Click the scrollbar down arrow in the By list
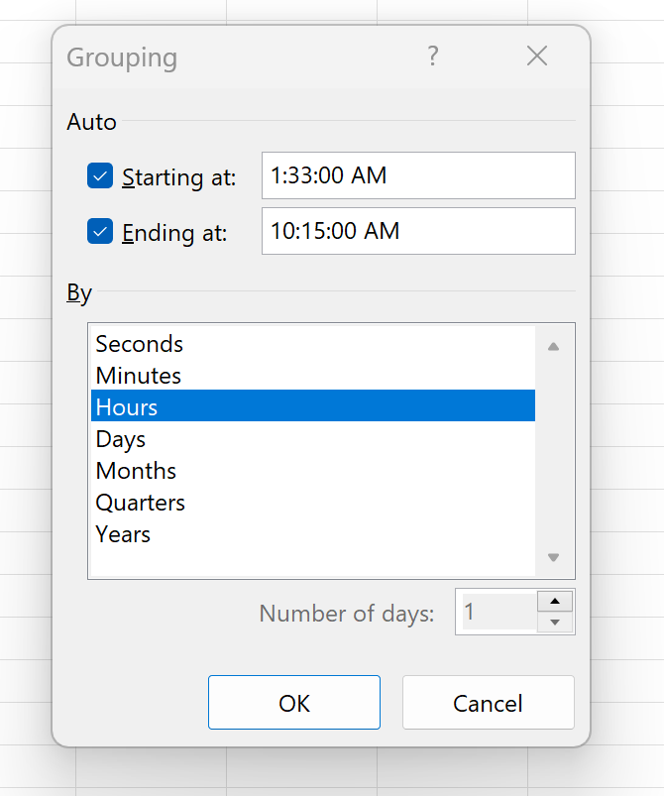 [553, 557]
